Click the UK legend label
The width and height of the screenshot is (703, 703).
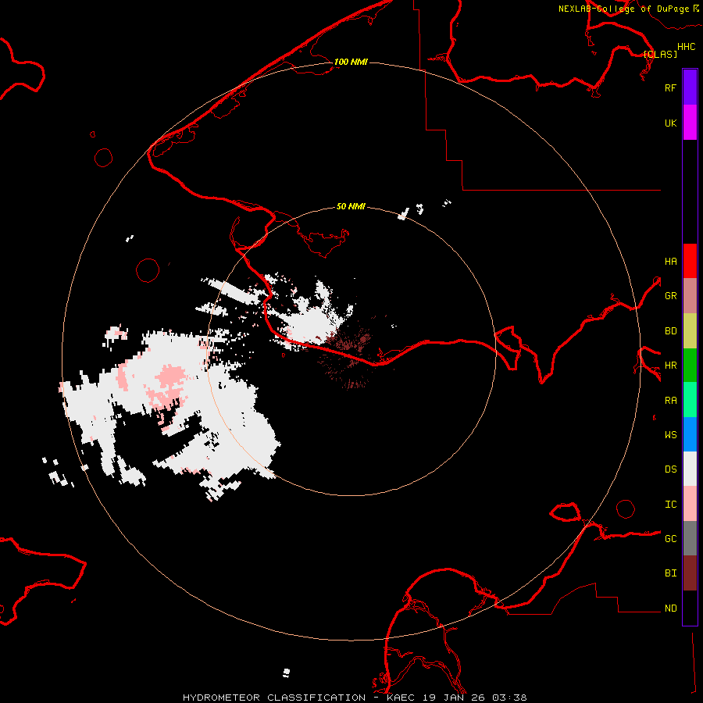[x=670, y=123]
